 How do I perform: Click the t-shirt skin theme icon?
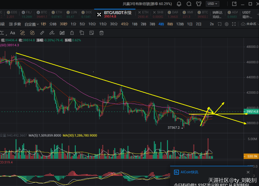point(199,4)
